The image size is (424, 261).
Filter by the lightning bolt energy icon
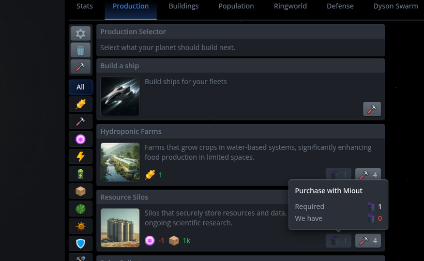(81, 157)
